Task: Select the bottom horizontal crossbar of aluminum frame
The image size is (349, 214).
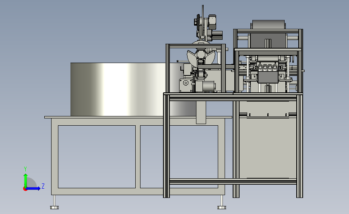Action: tap(233, 181)
